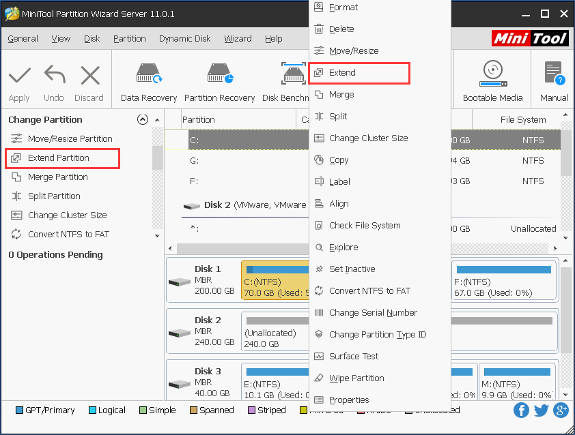Open the Disk menu
Image resolution: width=575 pixels, height=435 pixels.
[92, 38]
